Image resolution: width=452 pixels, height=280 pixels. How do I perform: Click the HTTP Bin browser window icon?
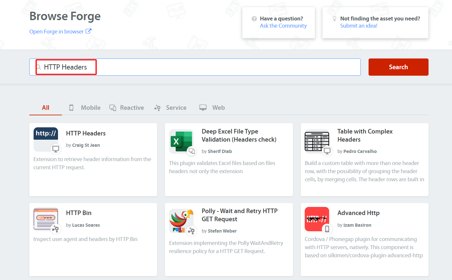(46, 219)
